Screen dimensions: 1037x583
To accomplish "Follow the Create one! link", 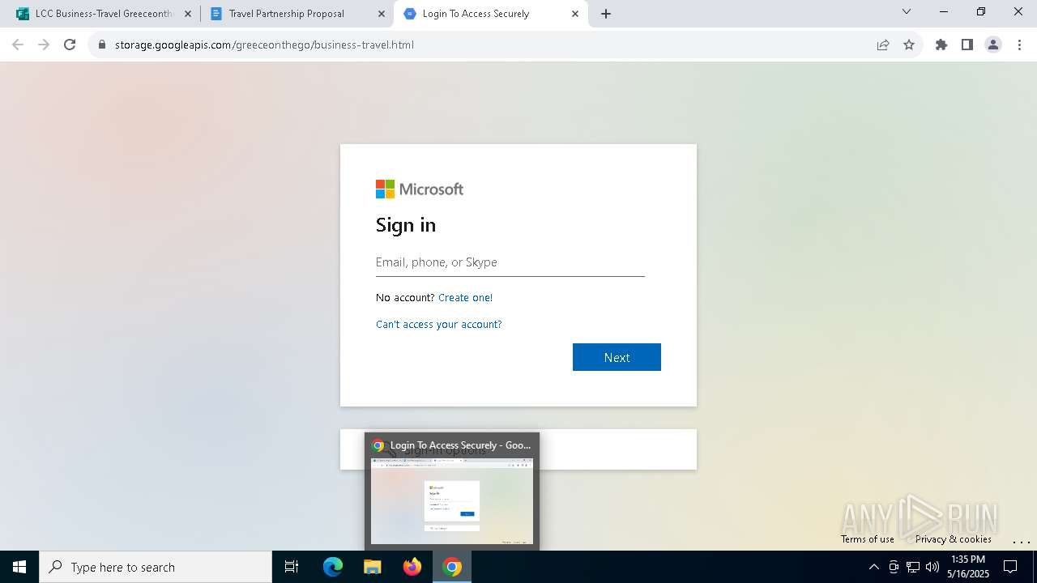I will click(465, 298).
